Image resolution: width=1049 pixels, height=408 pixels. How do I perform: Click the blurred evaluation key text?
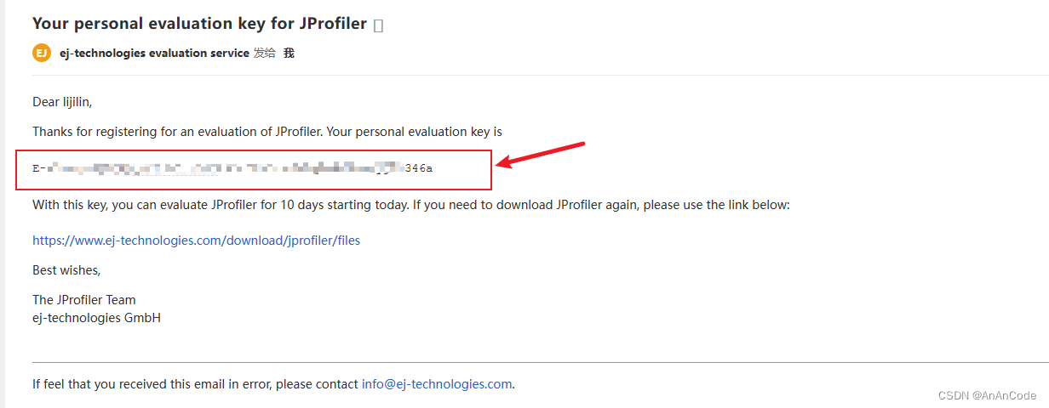click(x=221, y=168)
